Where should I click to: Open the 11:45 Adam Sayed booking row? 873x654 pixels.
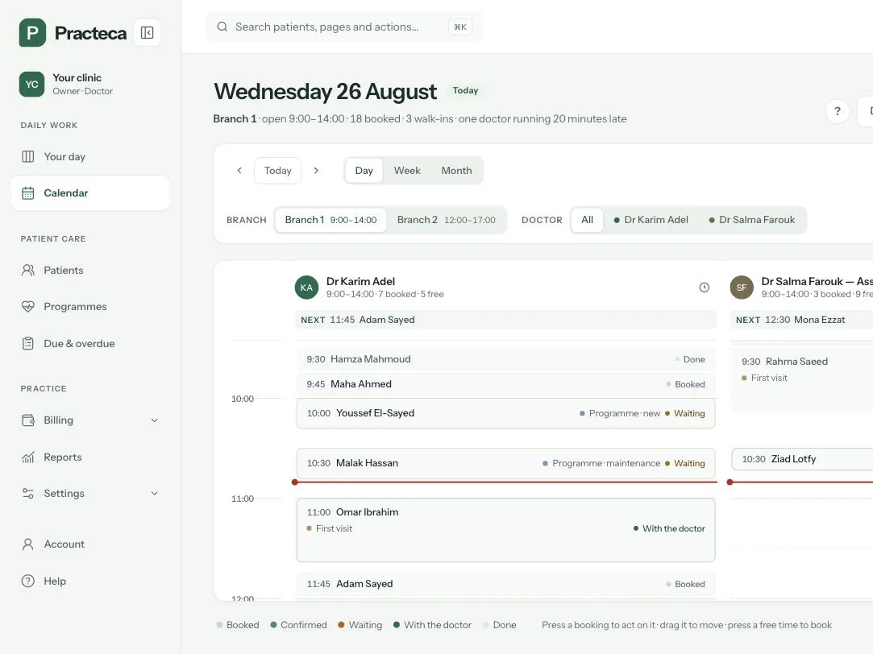point(505,584)
